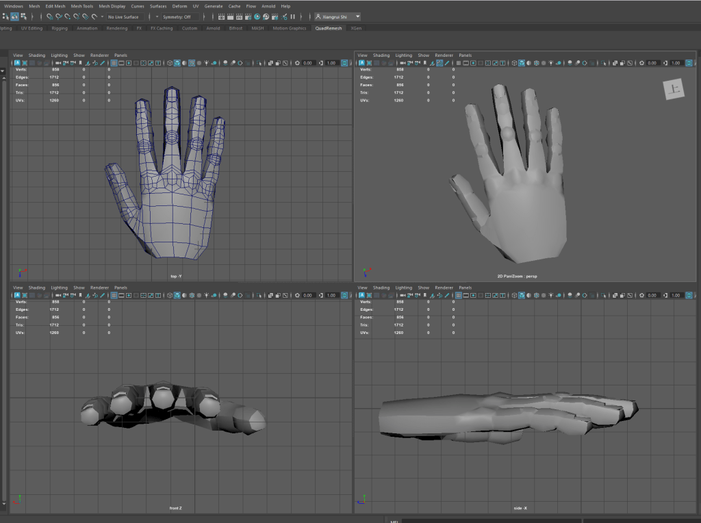701x523 pixels.
Task: Click the lasso select tool in the top toolbar
Action: pyautogui.click(x=14, y=16)
